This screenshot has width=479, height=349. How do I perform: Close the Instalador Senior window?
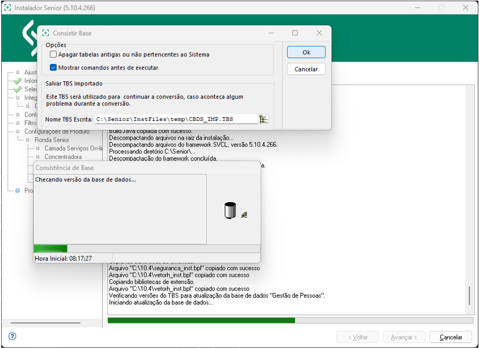click(x=466, y=8)
